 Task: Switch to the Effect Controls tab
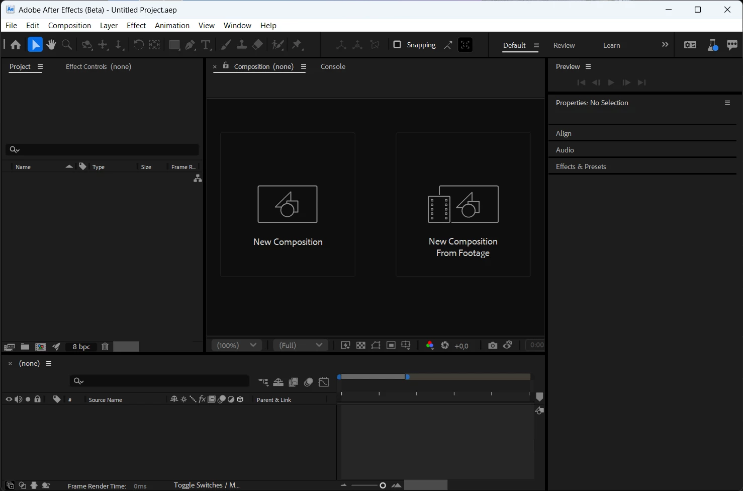tap(99, 66)
